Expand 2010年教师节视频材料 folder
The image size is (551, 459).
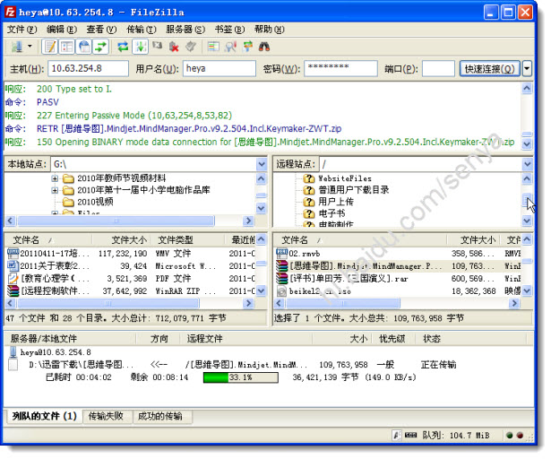pyautogui.click(x=55, y=178)
